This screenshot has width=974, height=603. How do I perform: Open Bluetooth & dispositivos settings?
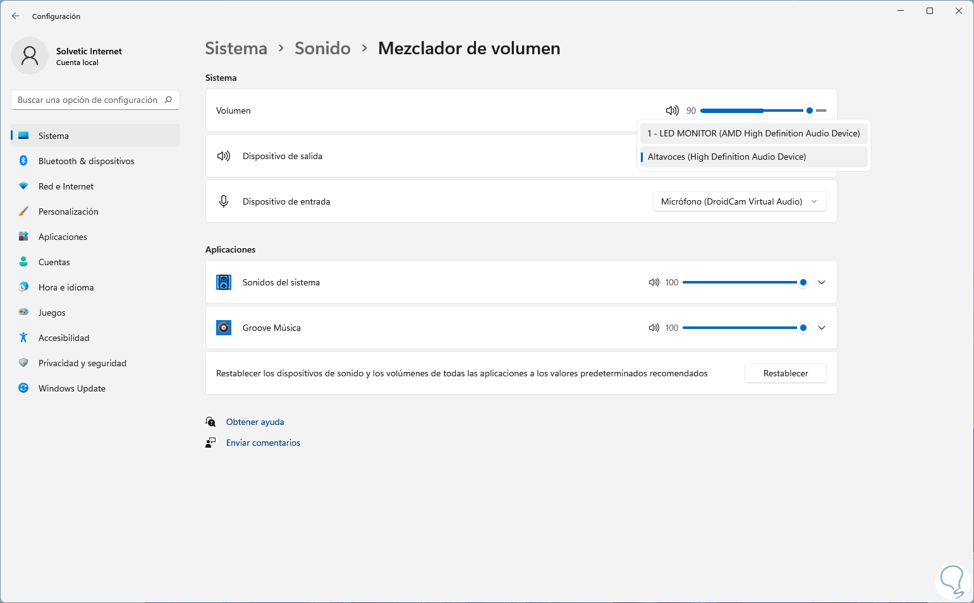pos(86,161)
